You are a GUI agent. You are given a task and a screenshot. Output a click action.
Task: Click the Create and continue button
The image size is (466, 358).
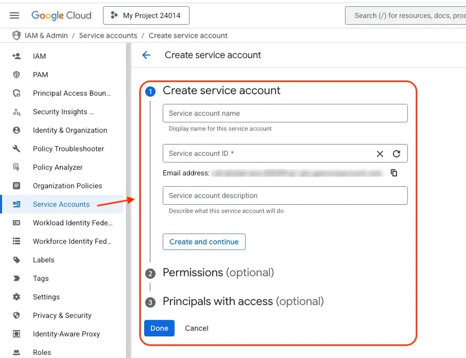click(204, 242)
